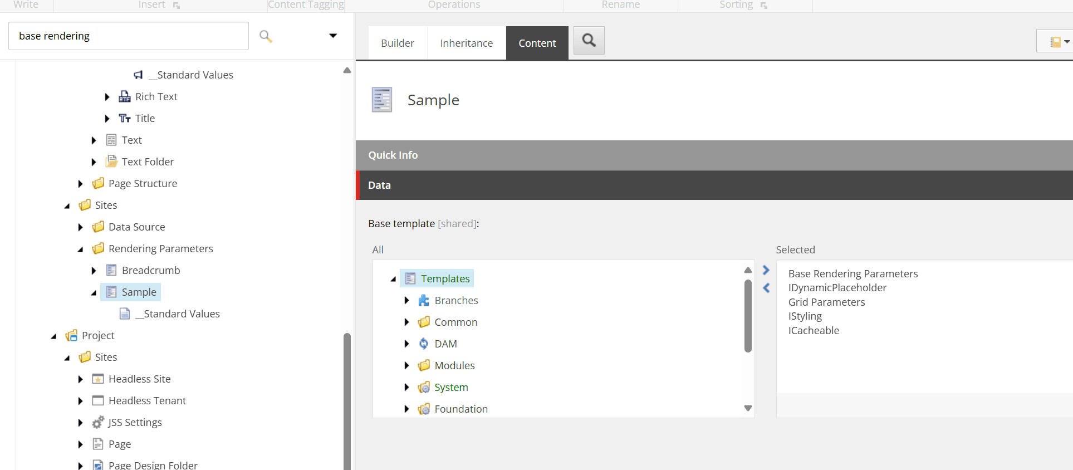Viewport: 1073px width, 470px height.
Task: Select the Data Source folder
Action: (x=136, y=227)
